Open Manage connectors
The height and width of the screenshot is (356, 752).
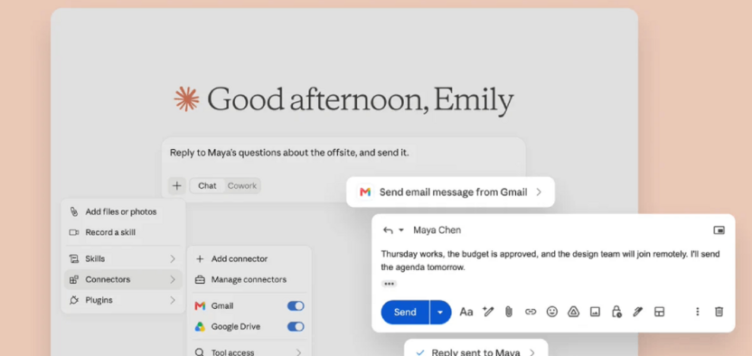pyautogui.click(x=249, y=279)
